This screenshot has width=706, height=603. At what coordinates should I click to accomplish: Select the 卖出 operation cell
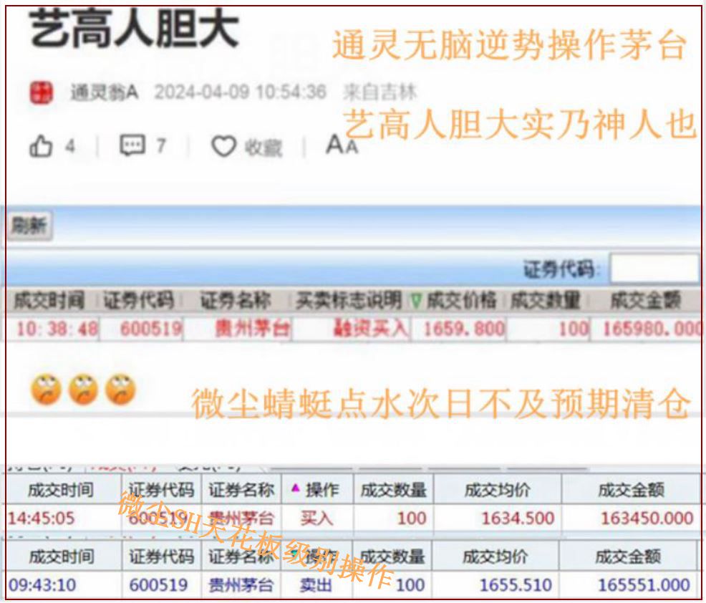(x=316, y=585)
